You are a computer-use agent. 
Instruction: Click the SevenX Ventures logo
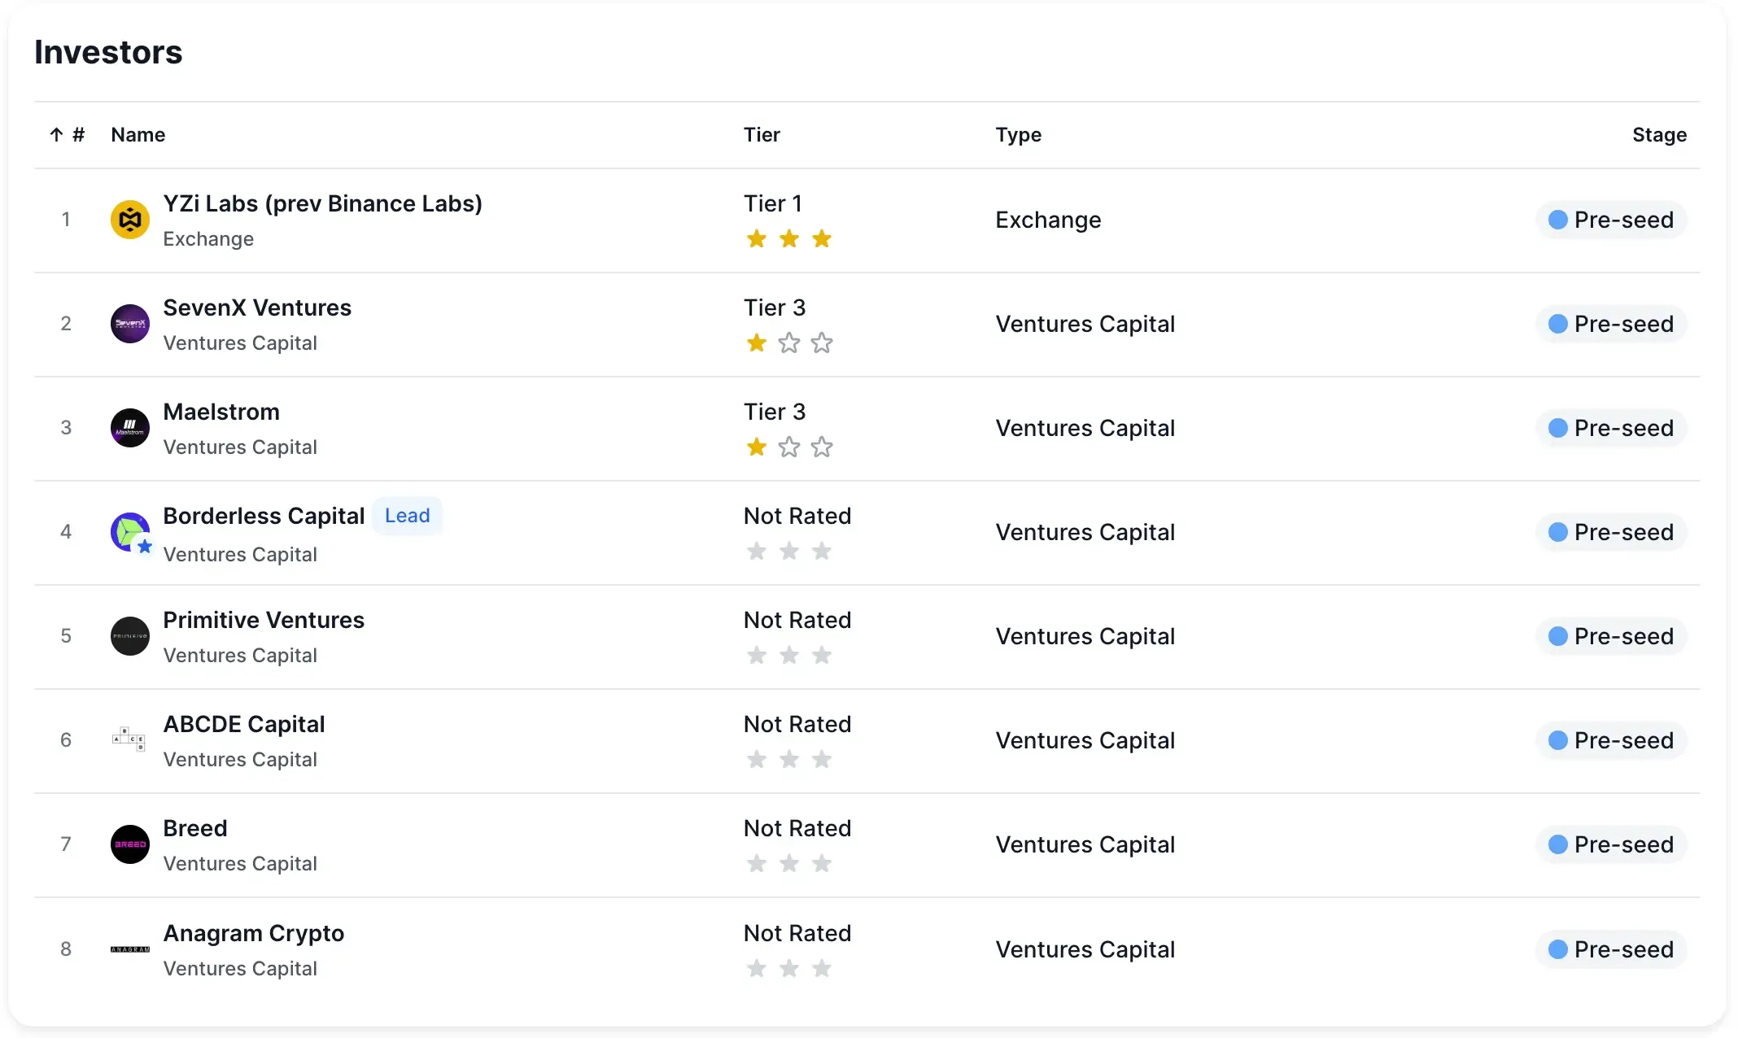[129, 324]
